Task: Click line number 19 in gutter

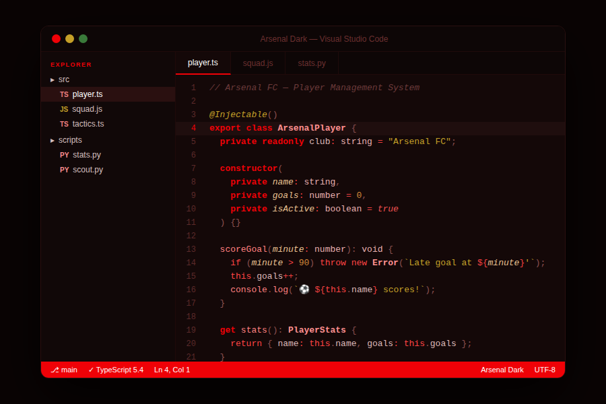Action: (191, 330)
